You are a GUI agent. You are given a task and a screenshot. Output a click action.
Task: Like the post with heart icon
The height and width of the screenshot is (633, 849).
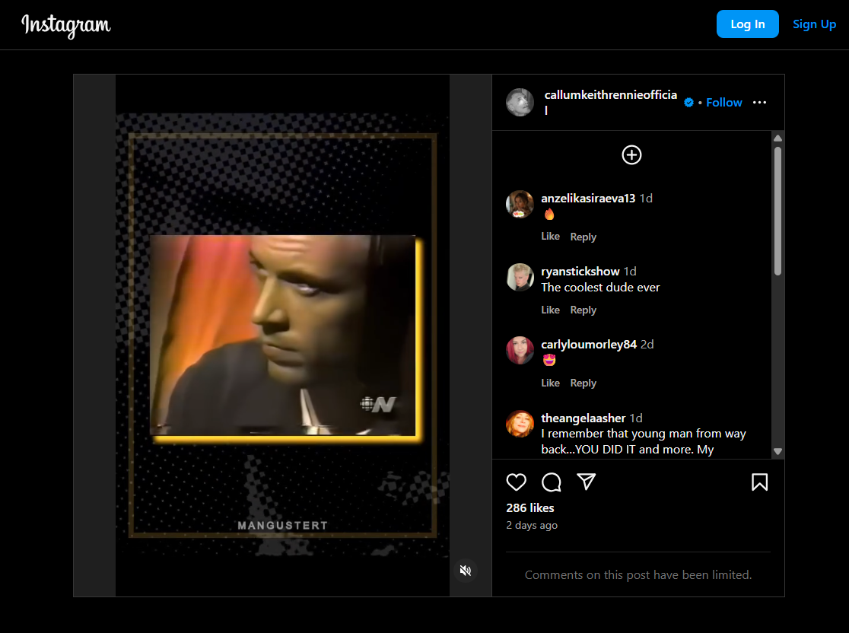(x=516, y=482)
